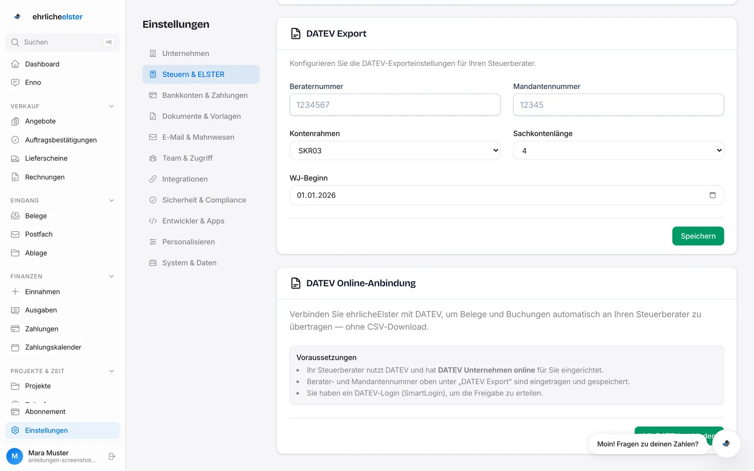Click the Beraternummer input field
Image resolution: width=754 pixels, height=471 pixels.
coord(395,105)
